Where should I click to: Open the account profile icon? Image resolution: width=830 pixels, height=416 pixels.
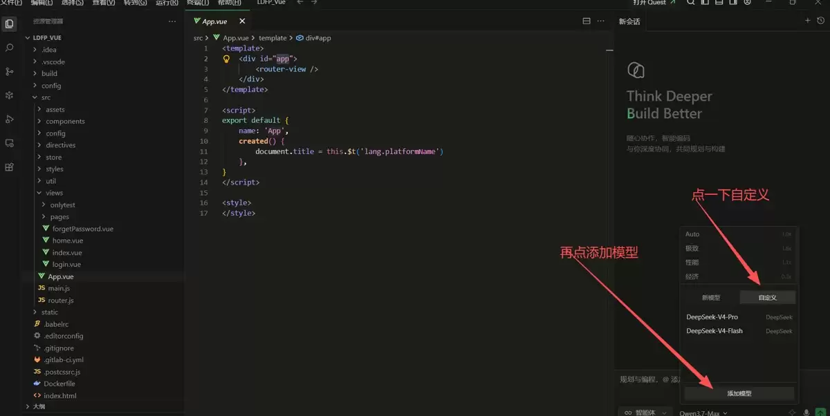point(746,3)
